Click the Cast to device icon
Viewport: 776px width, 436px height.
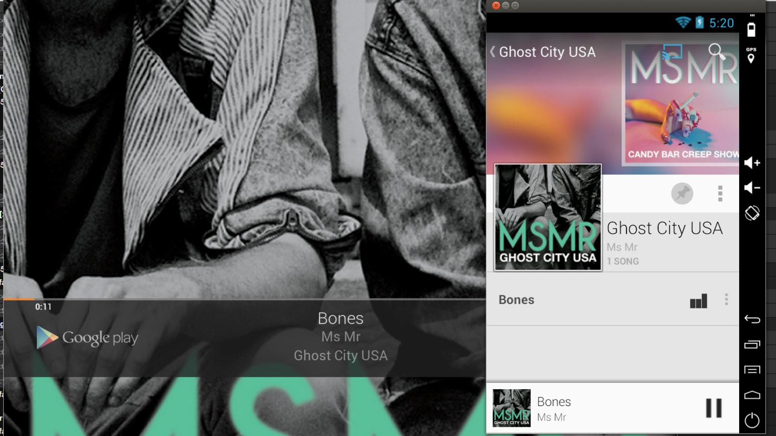tap(672, 52)
